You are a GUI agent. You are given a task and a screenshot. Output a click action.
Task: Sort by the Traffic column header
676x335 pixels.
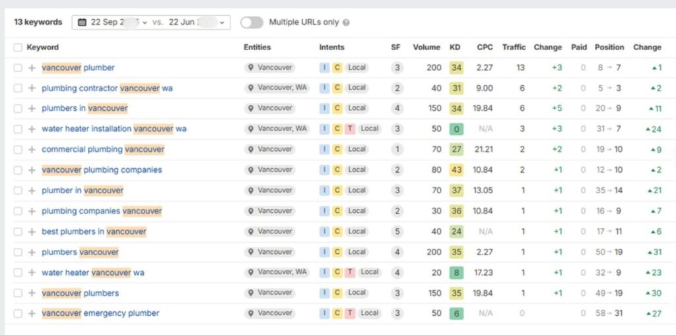tap(514, 47)
